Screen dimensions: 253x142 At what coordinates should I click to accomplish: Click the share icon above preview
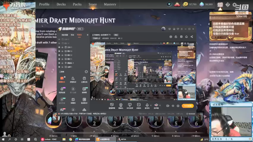click(192, 37)
